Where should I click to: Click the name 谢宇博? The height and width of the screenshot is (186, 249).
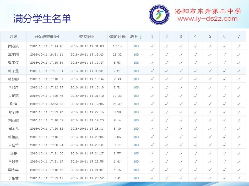(x=13, y=112)
